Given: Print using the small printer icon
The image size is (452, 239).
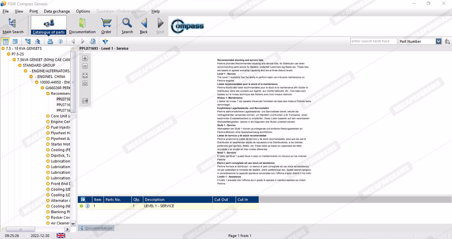Looking at the screenshot, I should point(50,41).
